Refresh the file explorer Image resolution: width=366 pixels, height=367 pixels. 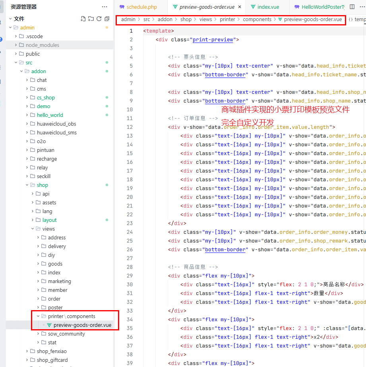point(99,19)
